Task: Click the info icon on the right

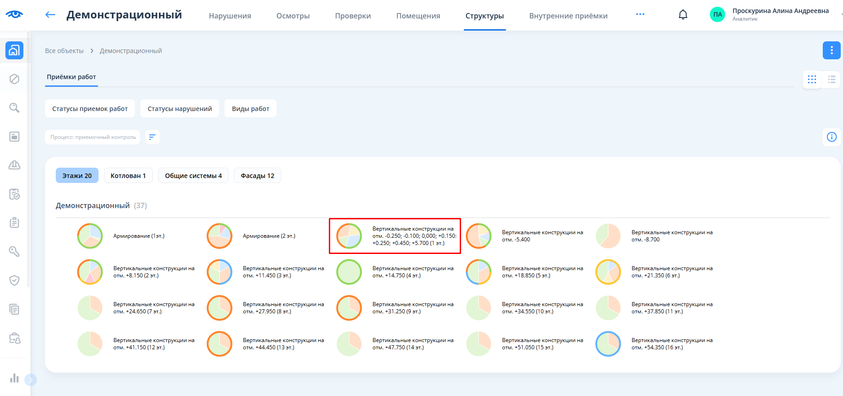Action: click(831, 137)
